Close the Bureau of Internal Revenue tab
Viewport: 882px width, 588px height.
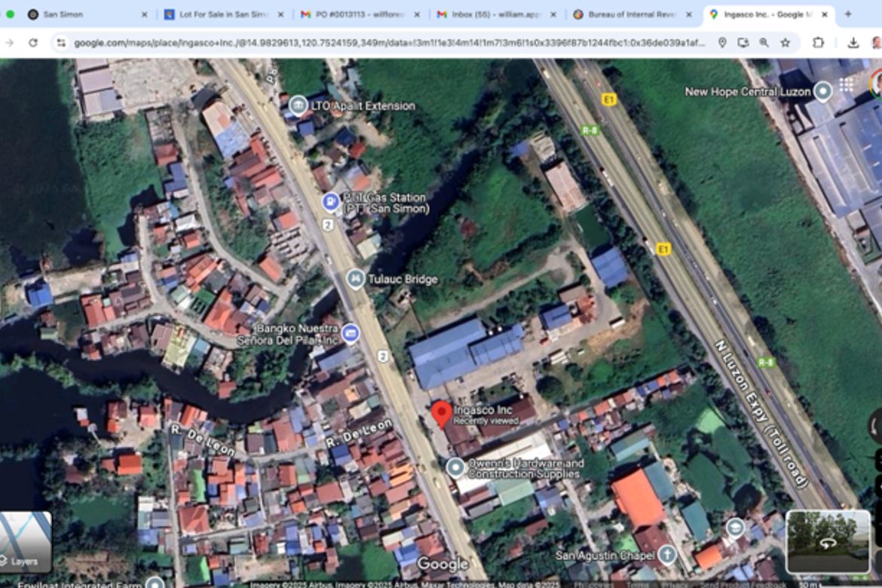(x=689, y=14)
